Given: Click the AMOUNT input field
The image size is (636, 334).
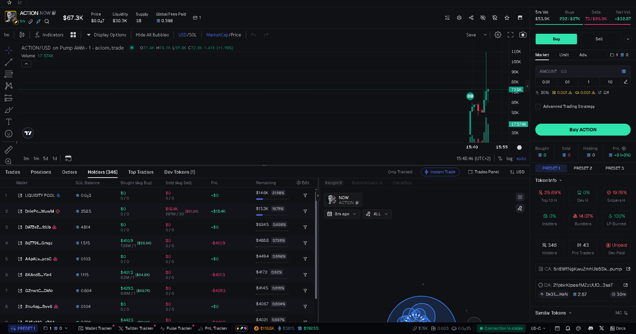Looking at the screenshot, I should 582,71.
